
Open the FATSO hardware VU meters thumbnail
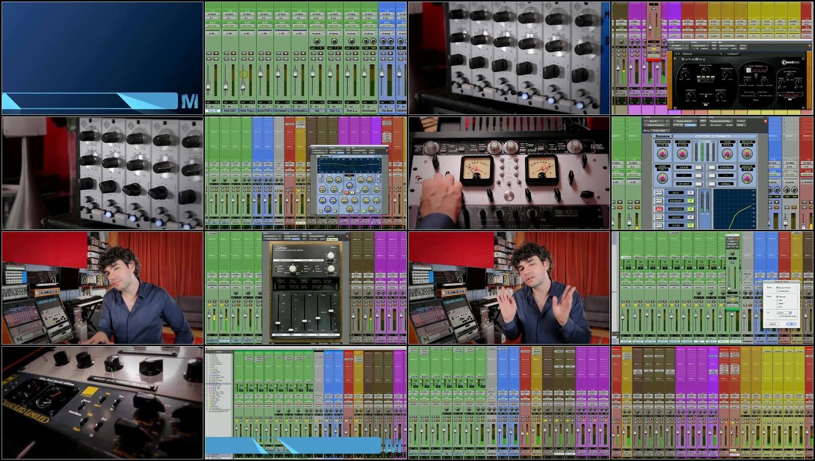tap(509, 173)
